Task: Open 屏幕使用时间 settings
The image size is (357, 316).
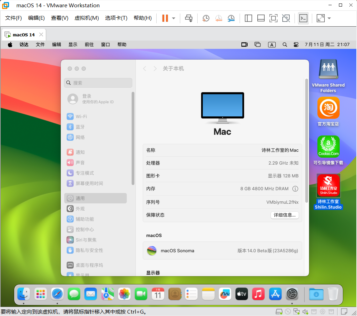Action: (x=85, y=184)
